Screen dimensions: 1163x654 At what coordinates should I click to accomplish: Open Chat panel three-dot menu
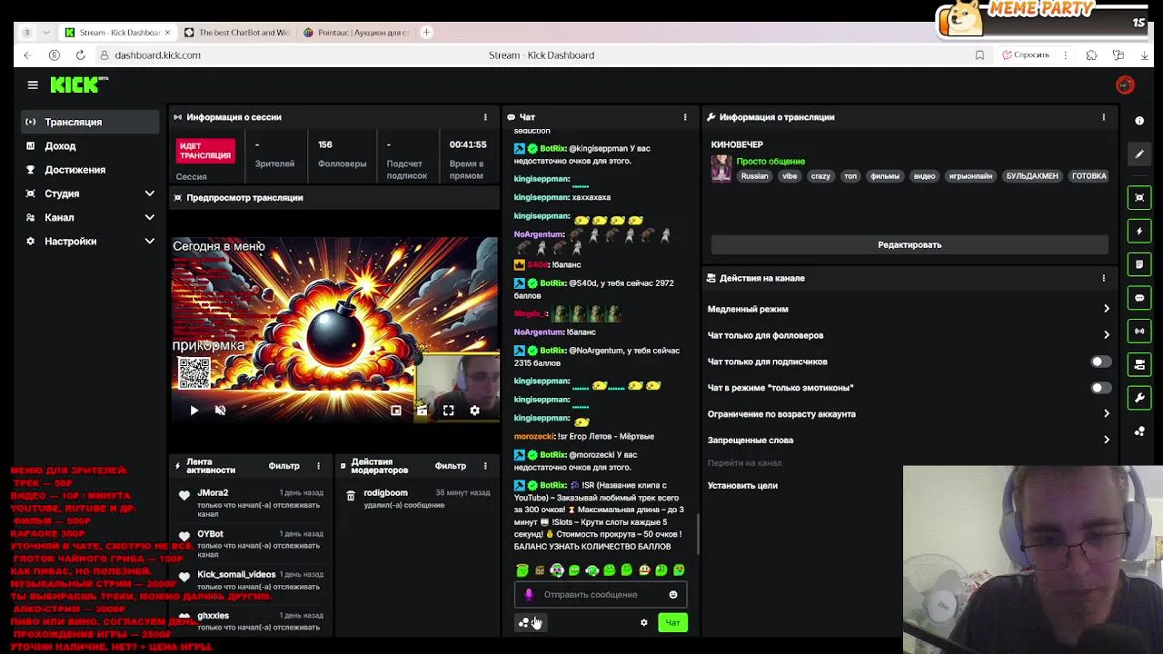click(685, 117)
